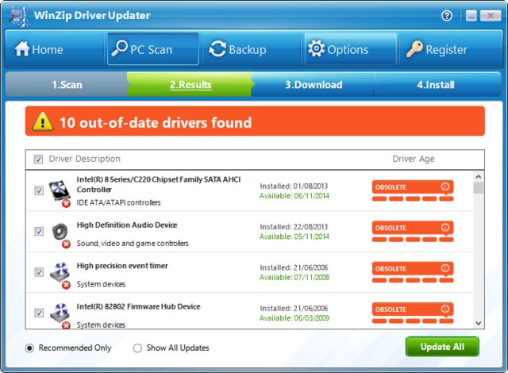This screenshot has width=508, height=373.
Task: Open the help question mark icon
Action: [447, 16]
